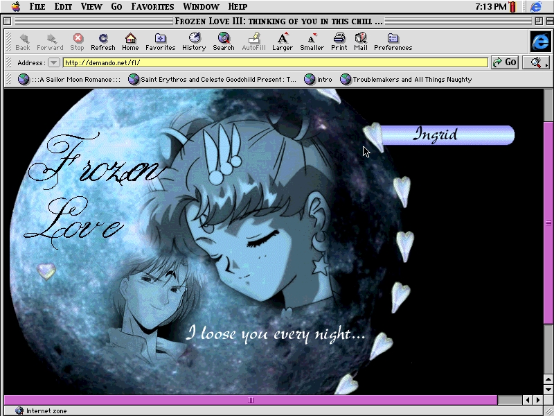The height and width of the screenshot is (416, 554).
Task: Expand the address history dropdown arrow
Action: (x=53, y=62)
